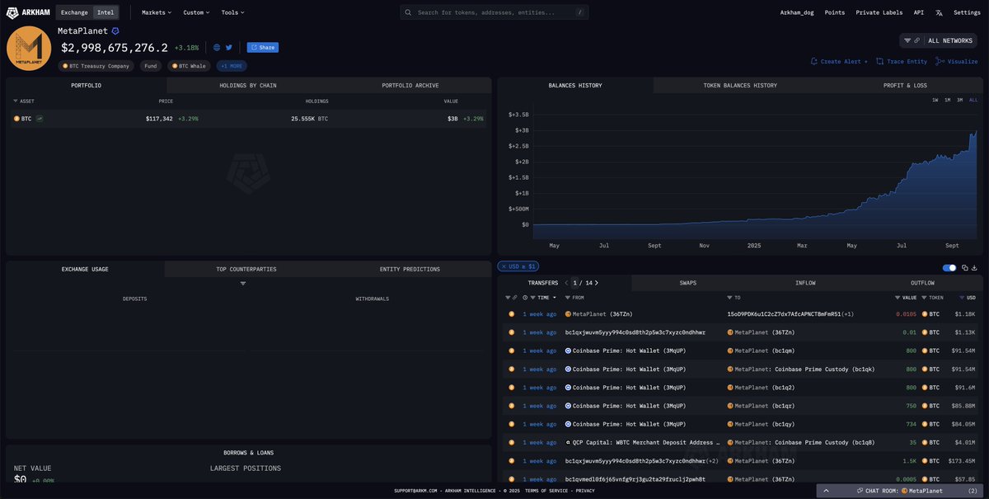Click the Visualize graph icon
The height and width of the screenshot is (499, 989).
940,61
